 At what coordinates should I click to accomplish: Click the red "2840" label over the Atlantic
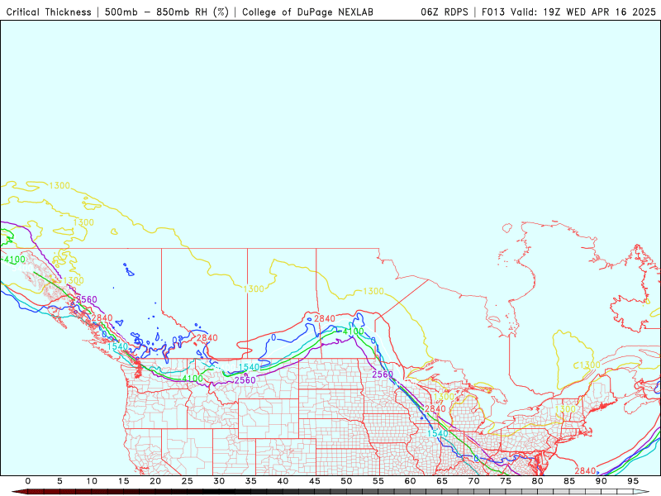coord(586,470)
